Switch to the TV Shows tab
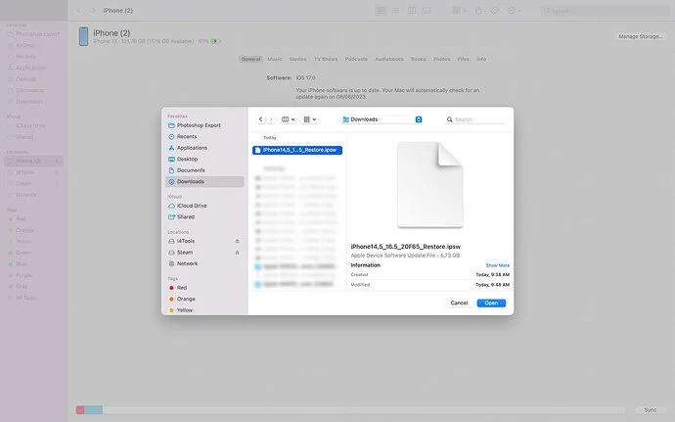675x422 pixels. [326, 59]
